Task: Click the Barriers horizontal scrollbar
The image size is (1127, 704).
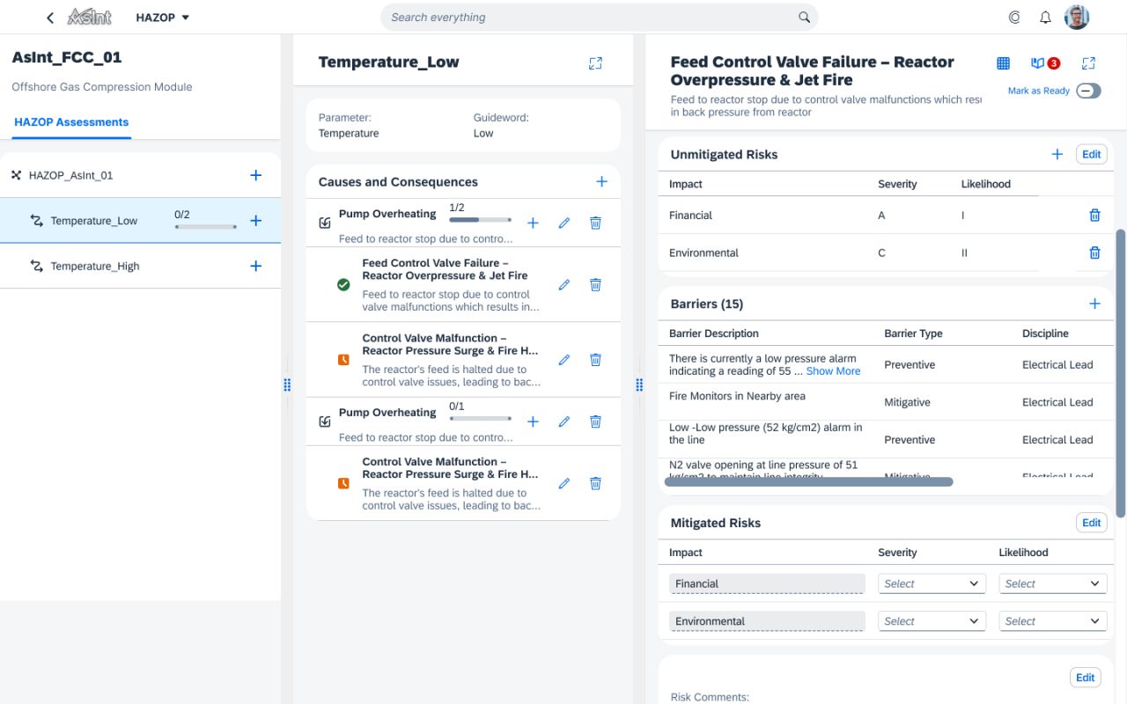Action: (x=808, y=481)
